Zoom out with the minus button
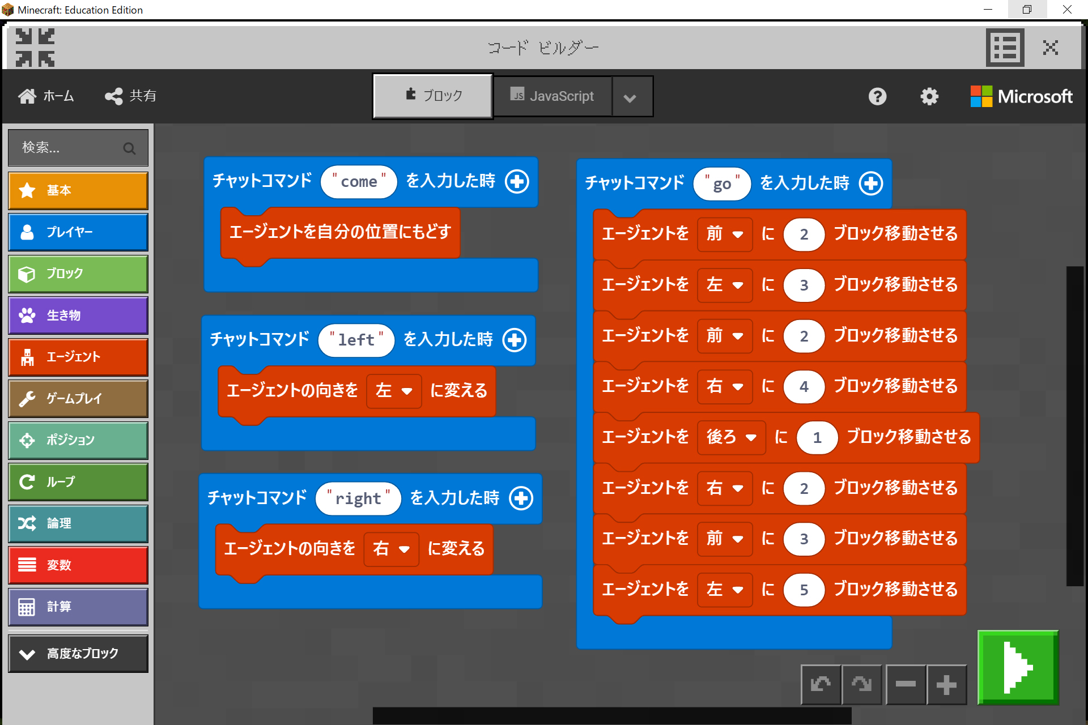 (906, 684)
